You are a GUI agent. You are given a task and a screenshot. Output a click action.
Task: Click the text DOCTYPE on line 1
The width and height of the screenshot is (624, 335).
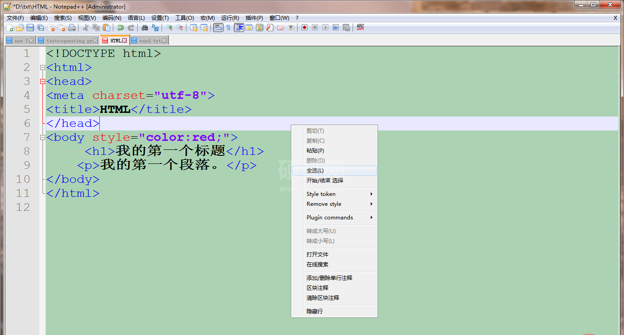coord(88,54)
